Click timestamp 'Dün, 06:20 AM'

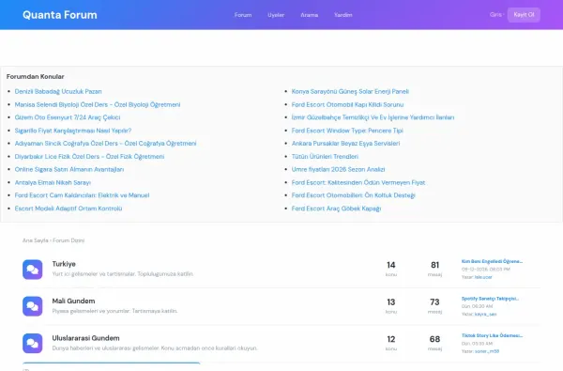click(x=478, y=306)
